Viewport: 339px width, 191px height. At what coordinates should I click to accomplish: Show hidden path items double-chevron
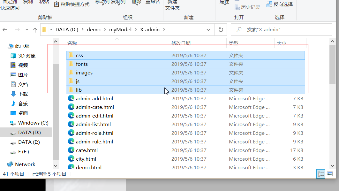(x=51, y=30)
